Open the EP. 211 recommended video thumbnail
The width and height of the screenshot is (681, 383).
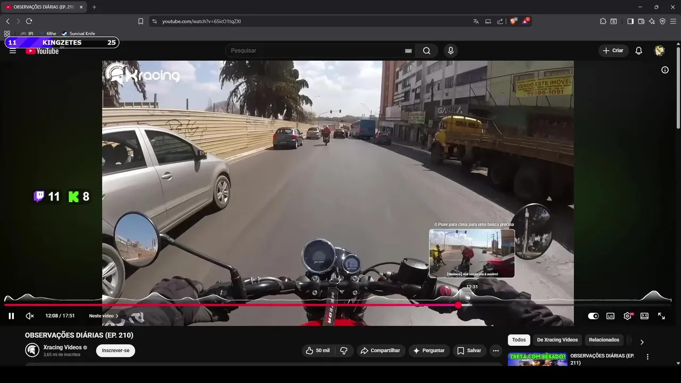click(537, 359)
